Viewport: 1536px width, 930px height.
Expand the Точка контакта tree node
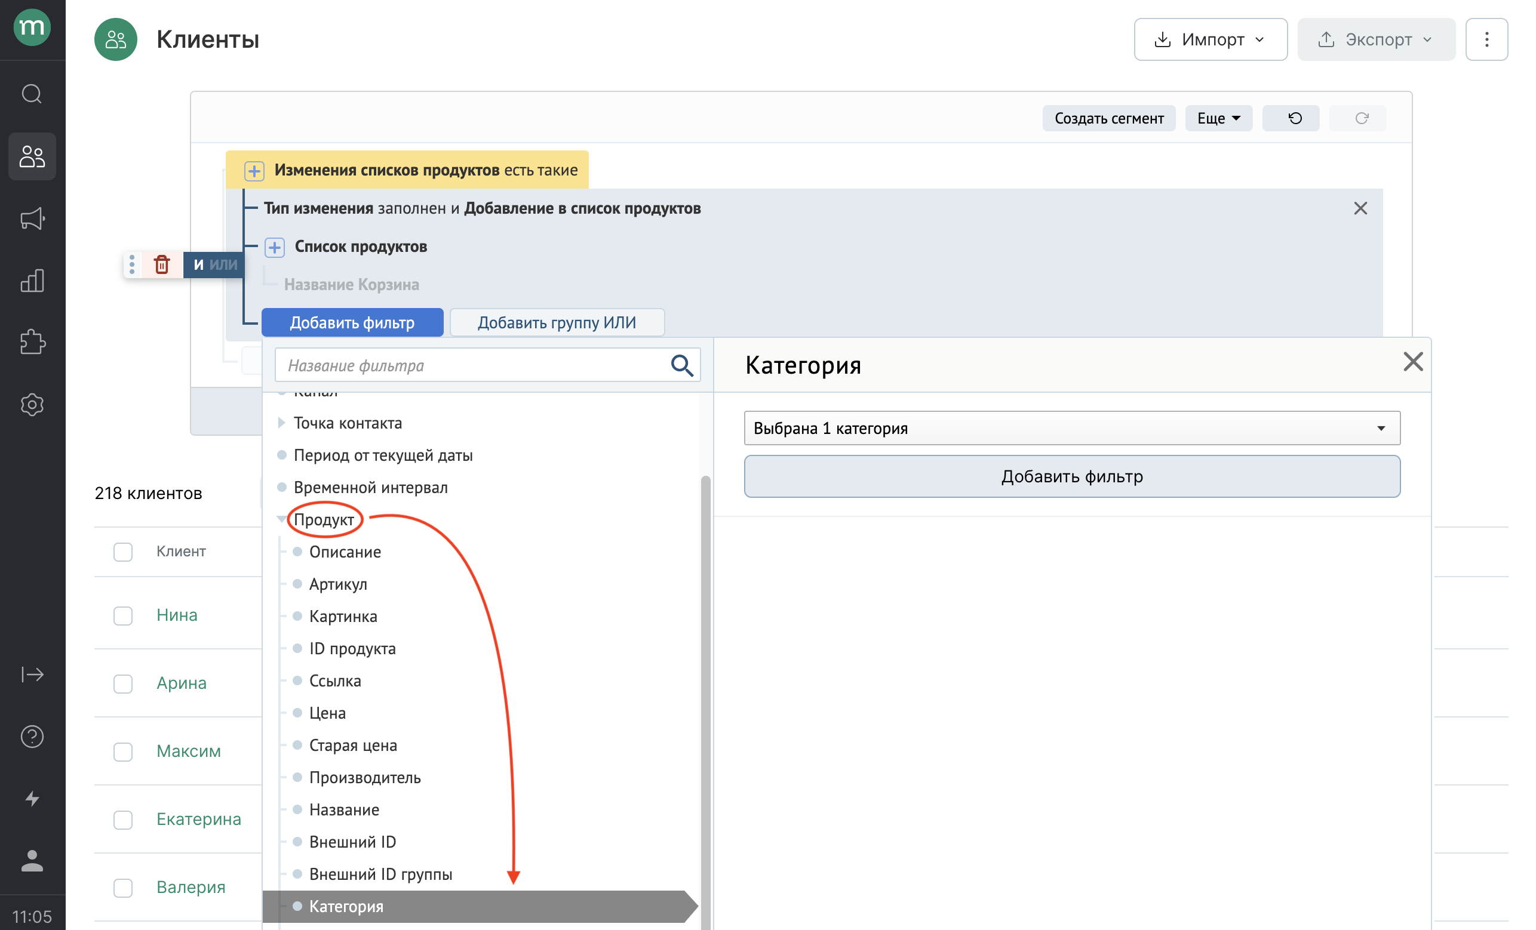point(281,423)
